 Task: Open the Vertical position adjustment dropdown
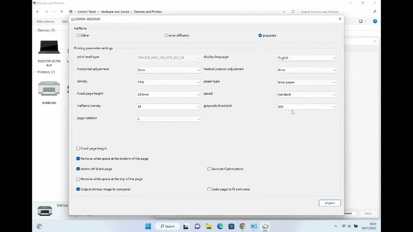(x=307, y=70)
